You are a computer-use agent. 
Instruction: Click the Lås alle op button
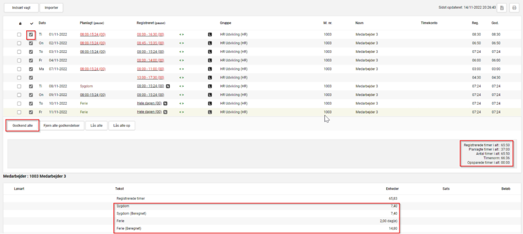point(122,126)
